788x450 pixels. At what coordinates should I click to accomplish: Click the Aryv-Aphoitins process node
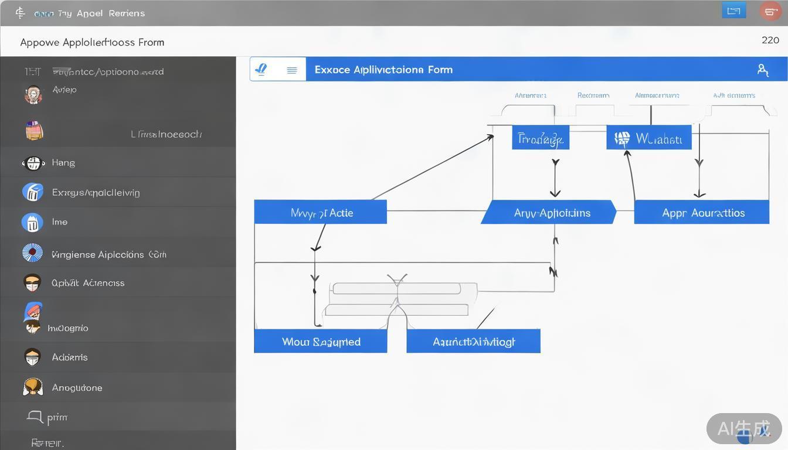tap(549, 212)
